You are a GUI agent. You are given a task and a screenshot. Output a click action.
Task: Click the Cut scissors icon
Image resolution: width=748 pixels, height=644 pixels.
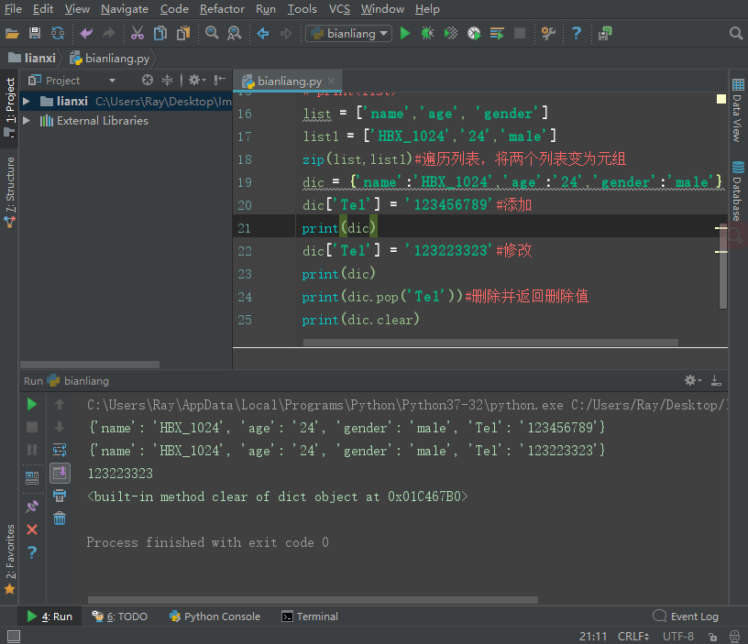point(137,33)
